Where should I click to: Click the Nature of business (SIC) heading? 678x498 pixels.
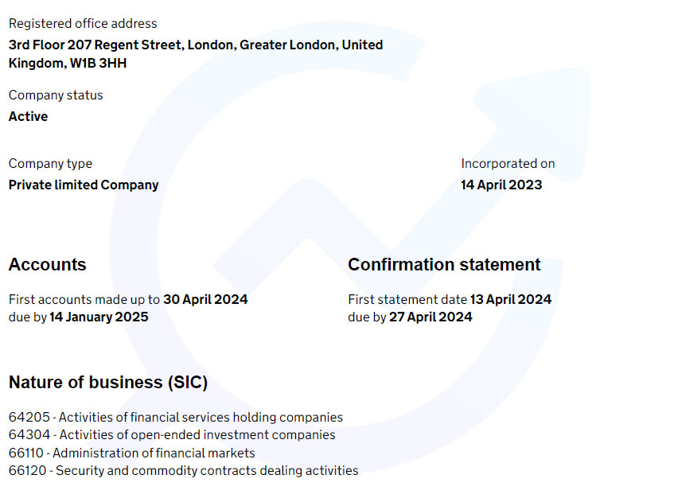pos(108,383)
